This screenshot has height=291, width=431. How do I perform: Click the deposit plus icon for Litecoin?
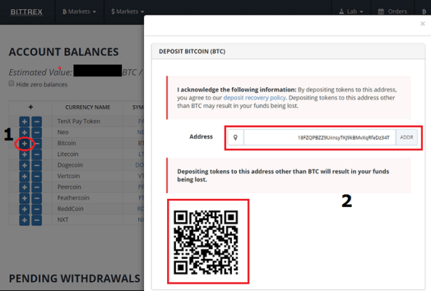click(25, 155)
